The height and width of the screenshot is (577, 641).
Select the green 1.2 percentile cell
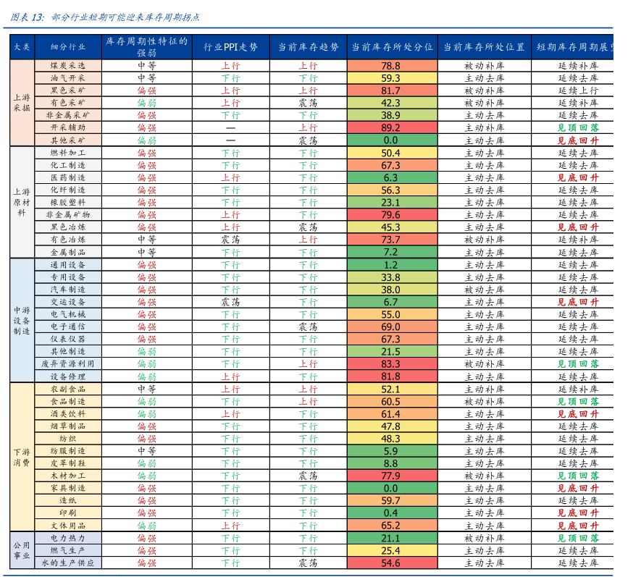tap(391, 265)
